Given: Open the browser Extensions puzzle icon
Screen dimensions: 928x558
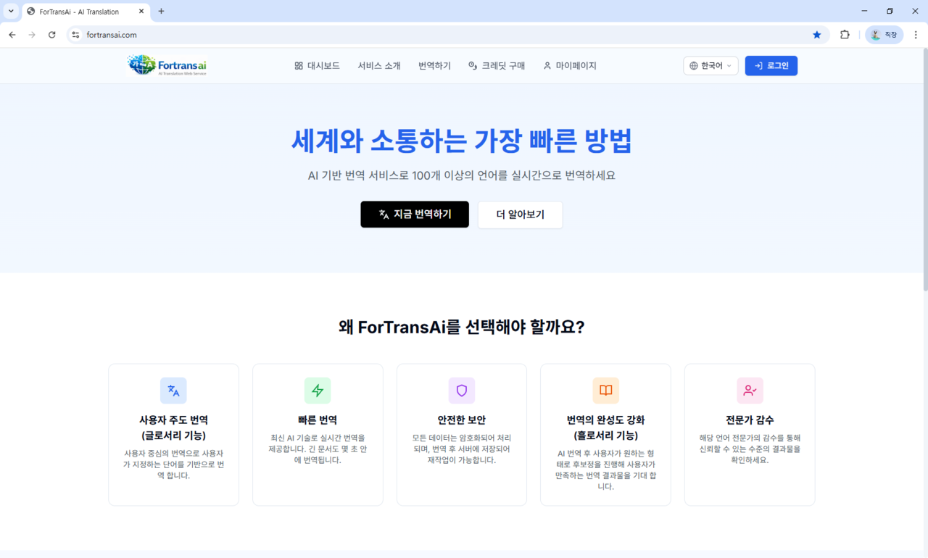Looking at the screenshot, I should [845, 35].
